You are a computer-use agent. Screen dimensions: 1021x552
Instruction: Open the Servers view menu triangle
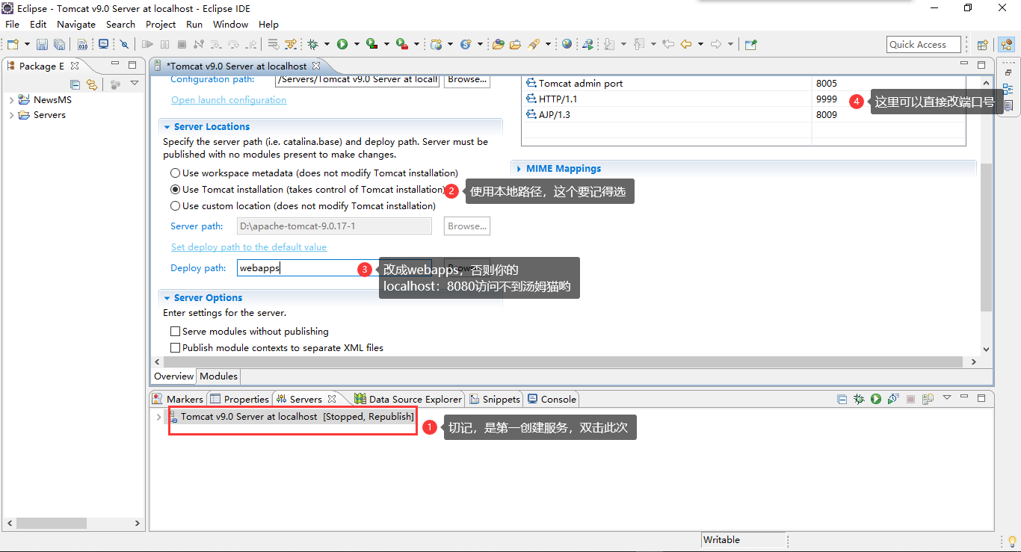click(947, 398)
